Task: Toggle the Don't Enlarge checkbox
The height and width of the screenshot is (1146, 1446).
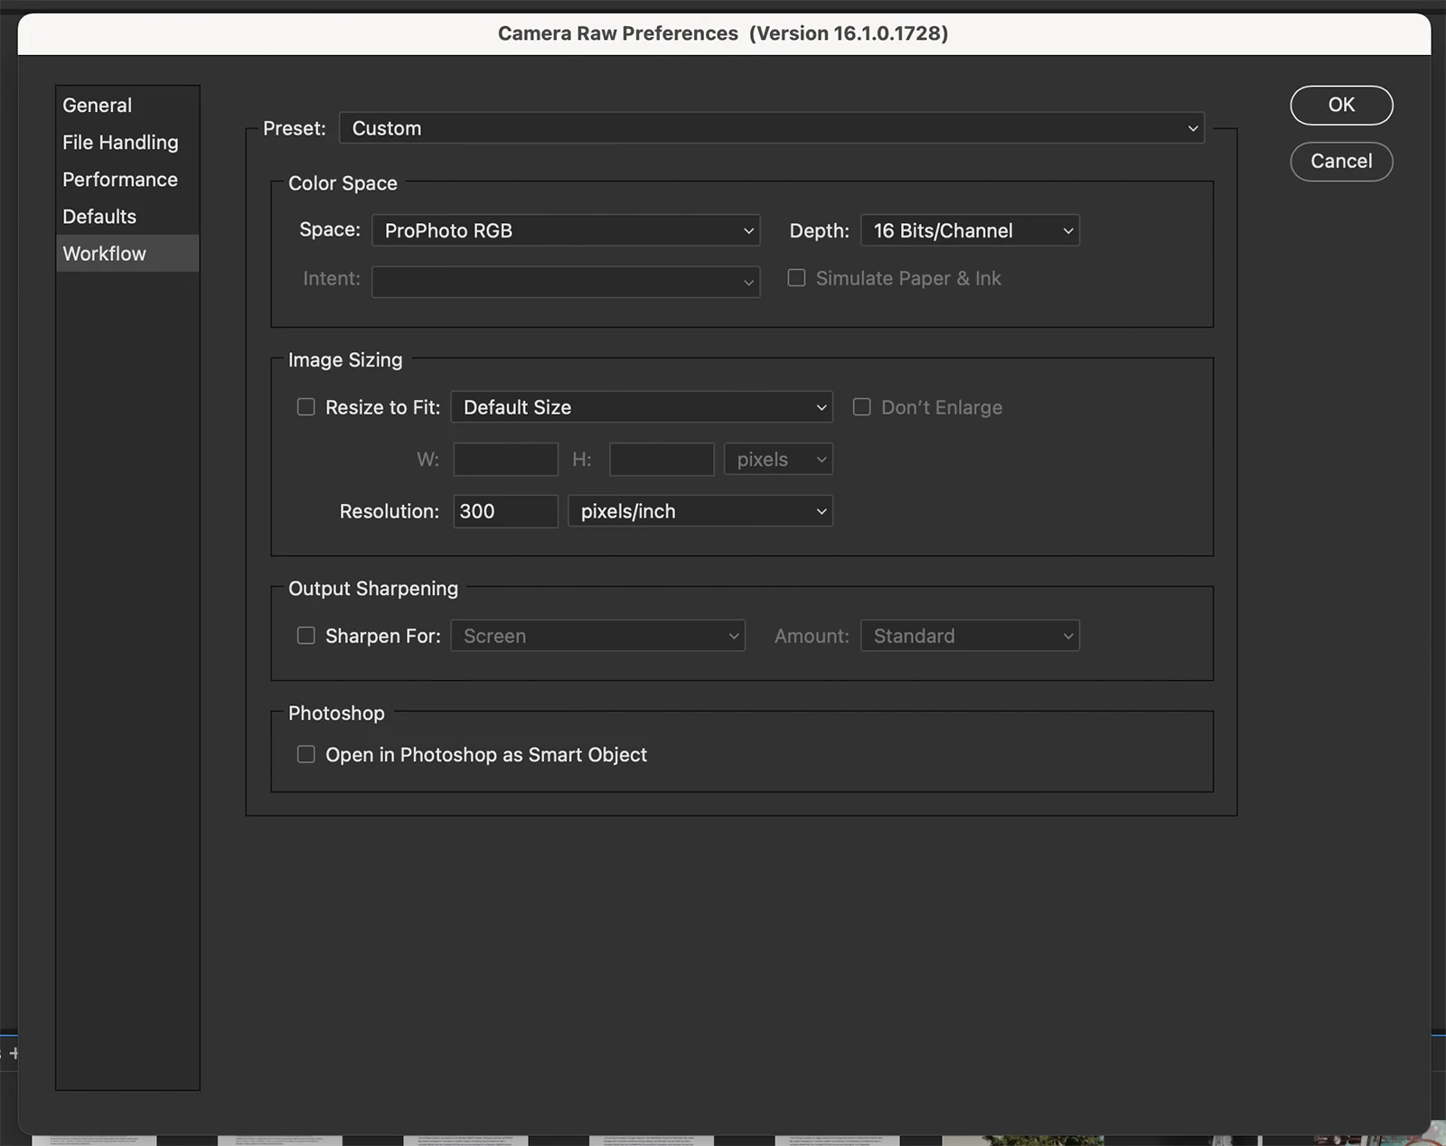Action: pyautogui.click(x=862, y=407)
